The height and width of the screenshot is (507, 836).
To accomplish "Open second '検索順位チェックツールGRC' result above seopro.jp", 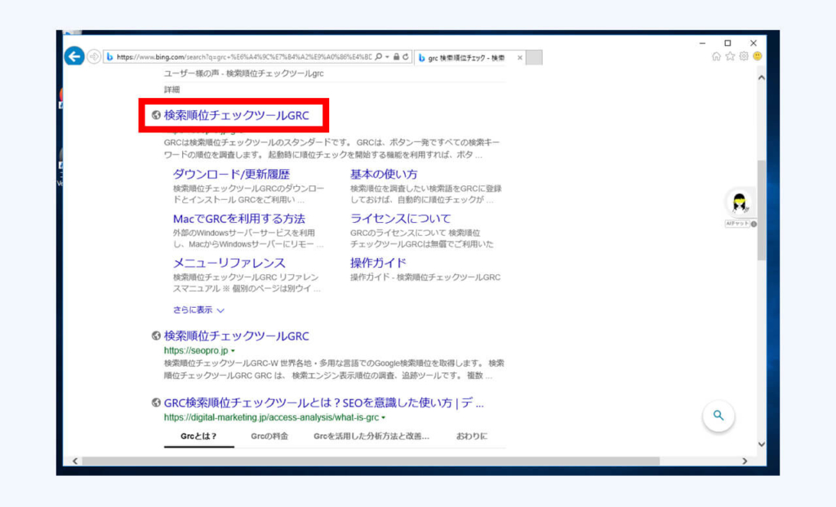I will (x=236, y=336).
